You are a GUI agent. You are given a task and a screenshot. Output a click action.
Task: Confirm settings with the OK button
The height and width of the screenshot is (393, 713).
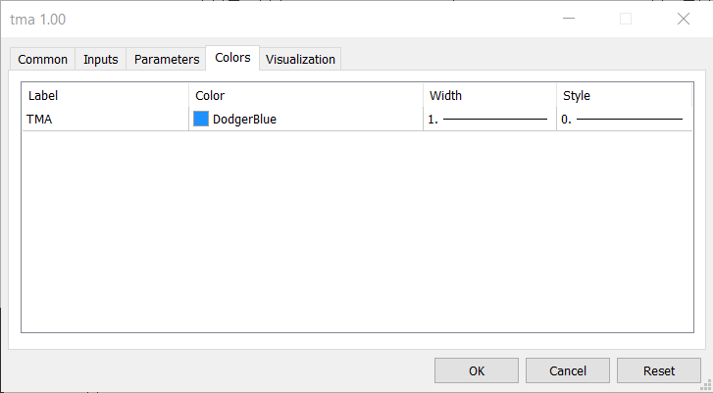point(477,370)
